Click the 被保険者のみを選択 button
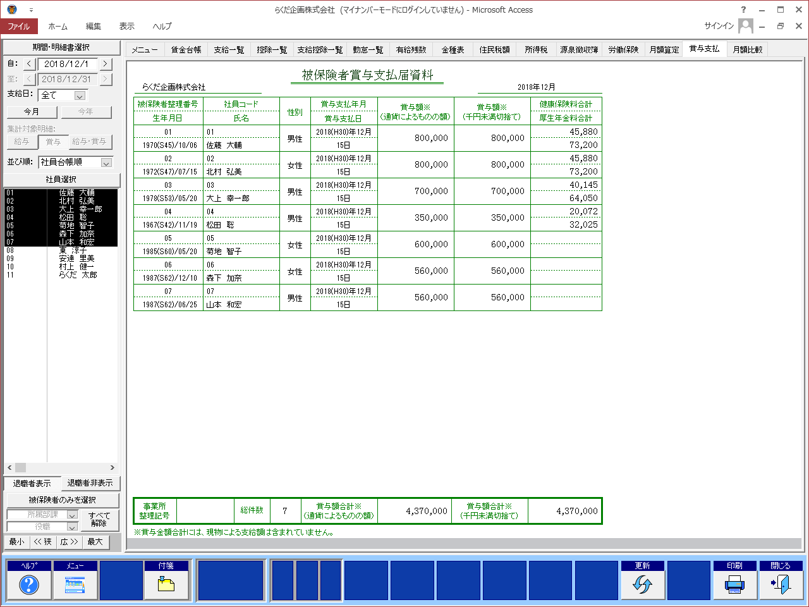 62,500
